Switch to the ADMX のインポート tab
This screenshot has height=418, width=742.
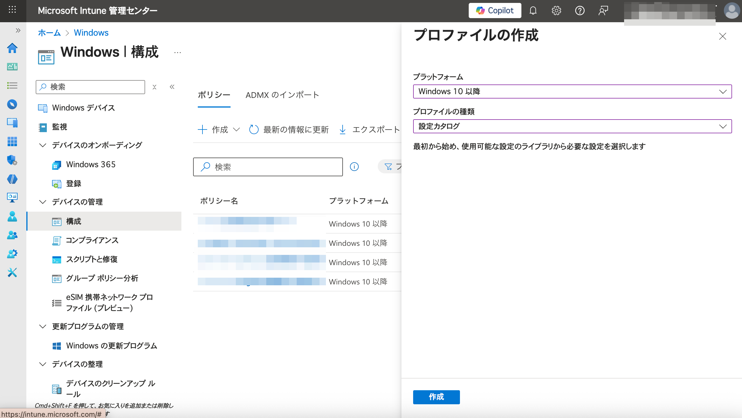(282, 95)
